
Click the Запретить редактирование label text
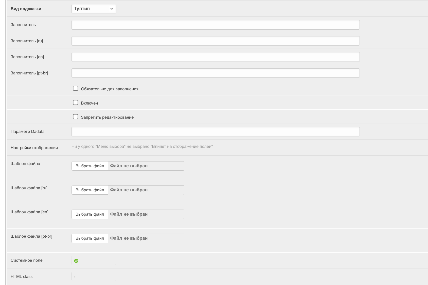click(107, 117)
